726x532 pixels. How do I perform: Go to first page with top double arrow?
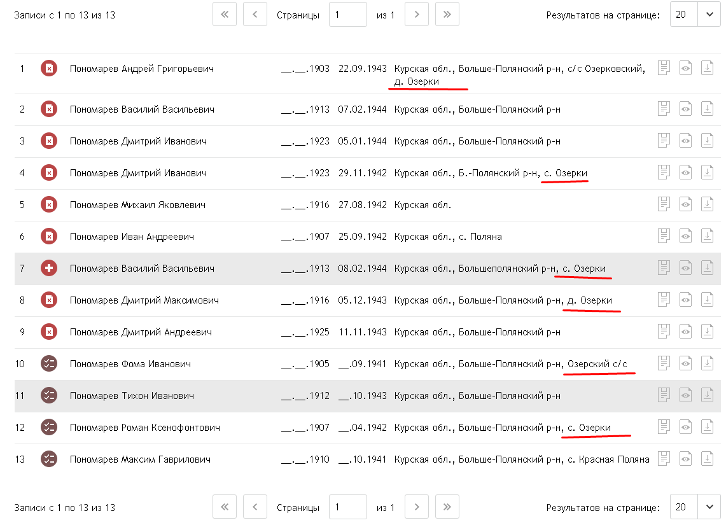(x=225, y=15)
